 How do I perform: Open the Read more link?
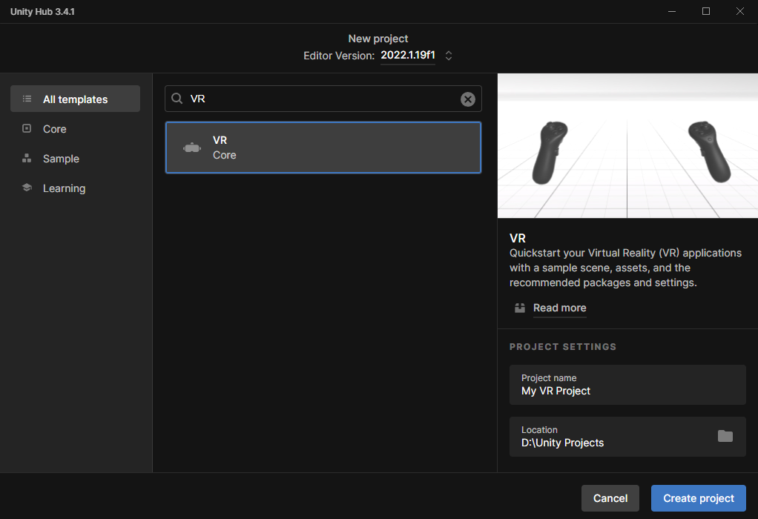559,308
